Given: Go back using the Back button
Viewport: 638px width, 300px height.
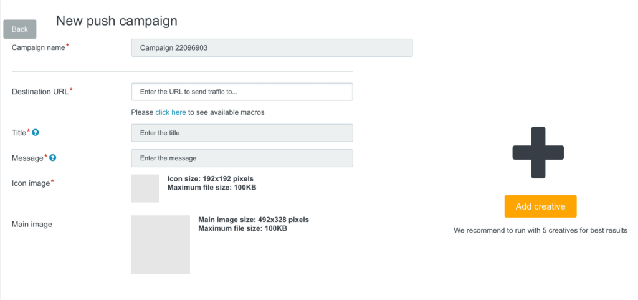Looking at the screenshot, I should point(19,29).
